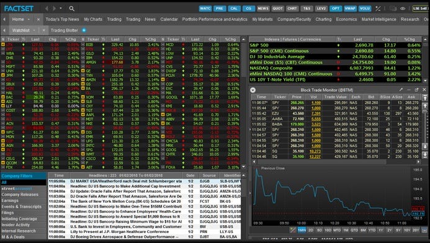Screen dimensions: 430x243
Task: Select the YTD chart range
Action: click(372, 230)
